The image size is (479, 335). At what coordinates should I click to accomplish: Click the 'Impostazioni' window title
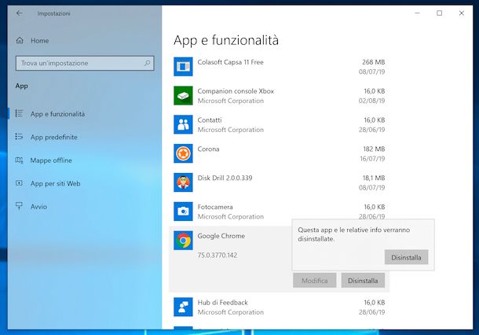click(x=53, y=13)
